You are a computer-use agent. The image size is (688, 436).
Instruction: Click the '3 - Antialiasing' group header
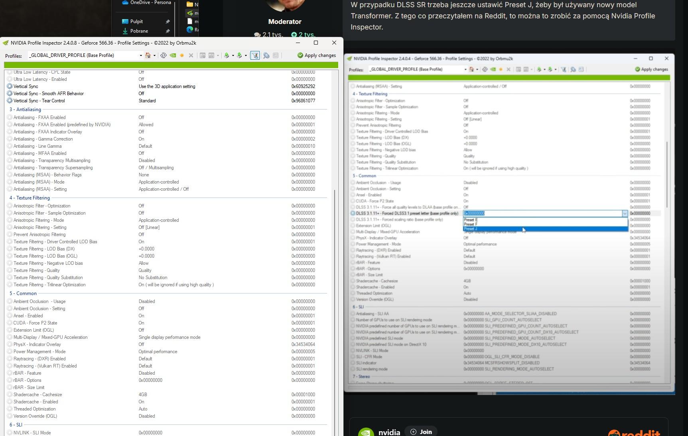pos(25,109)
